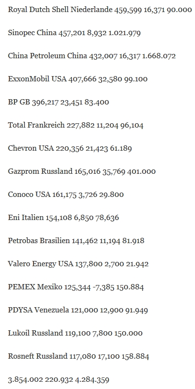Click the value 1.021.979 in Sinopec row
The image size is (195, 389).
125,33
